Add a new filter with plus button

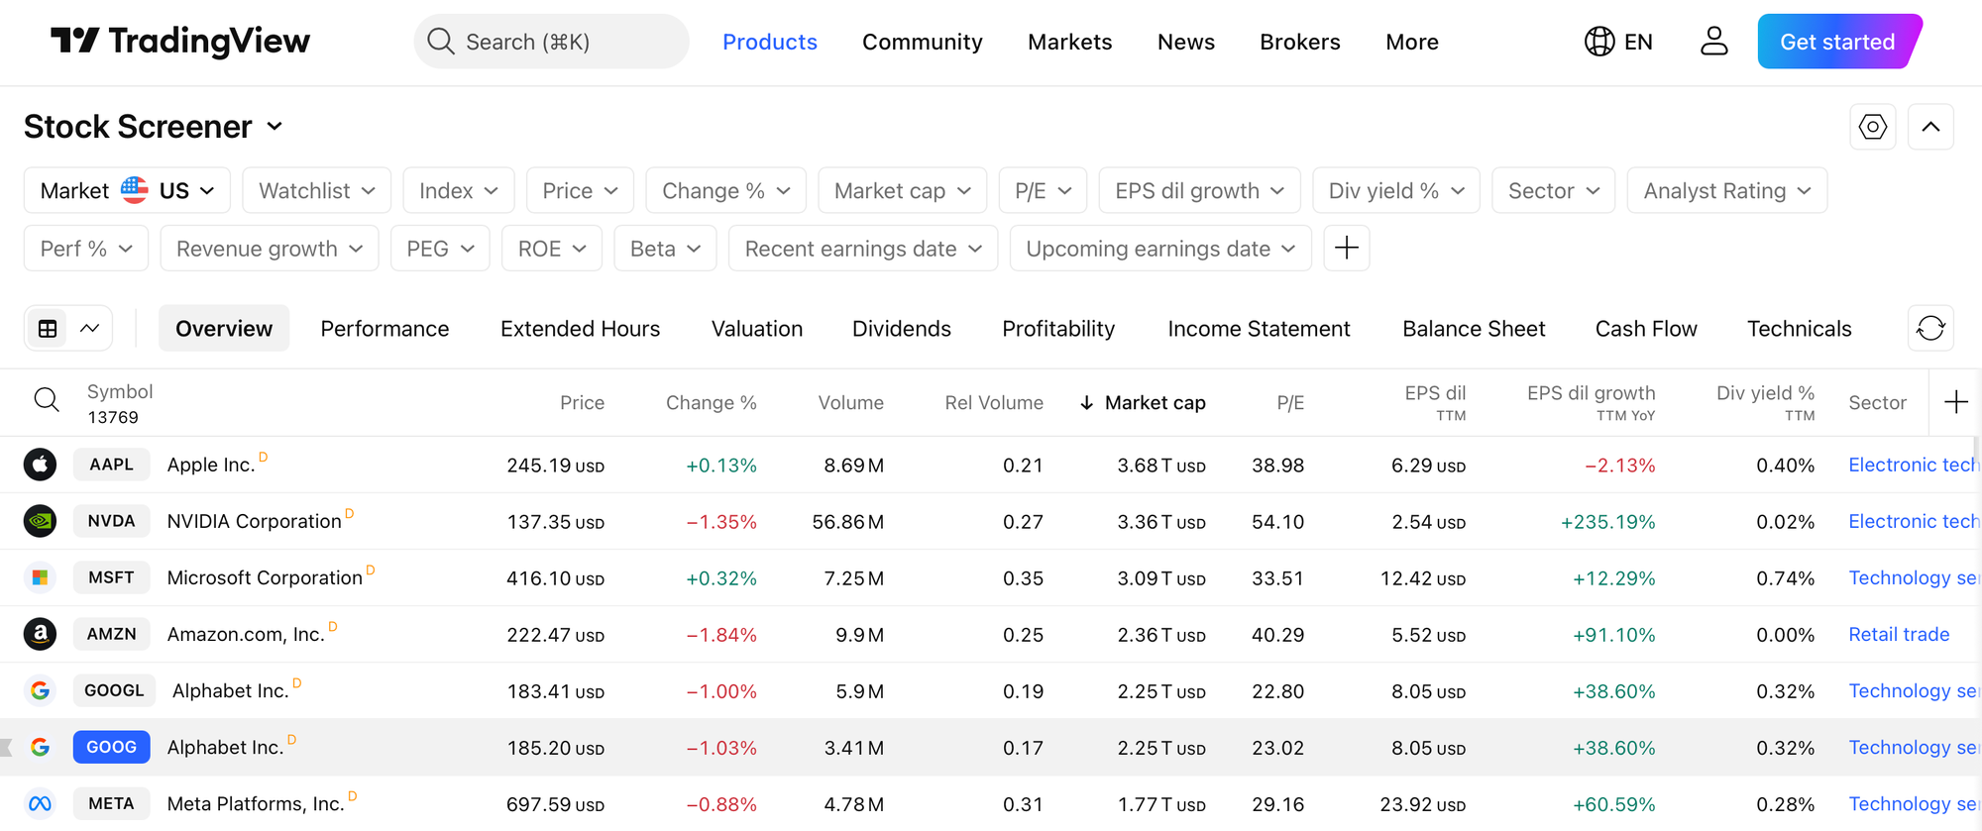(1346, 248)
